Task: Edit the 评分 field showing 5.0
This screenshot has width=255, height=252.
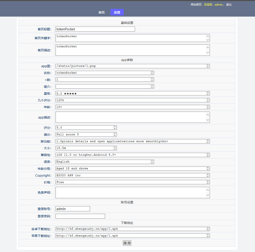Action: [x=86, y=127]
